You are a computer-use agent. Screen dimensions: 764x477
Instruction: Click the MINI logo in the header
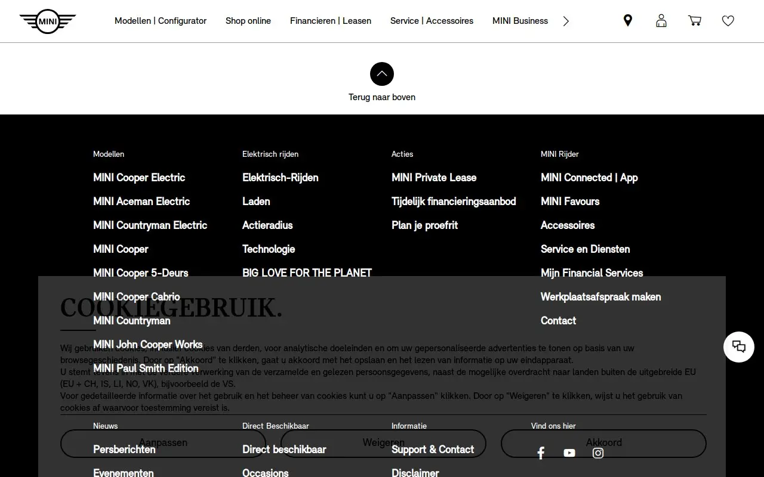[x=48, y=21]
